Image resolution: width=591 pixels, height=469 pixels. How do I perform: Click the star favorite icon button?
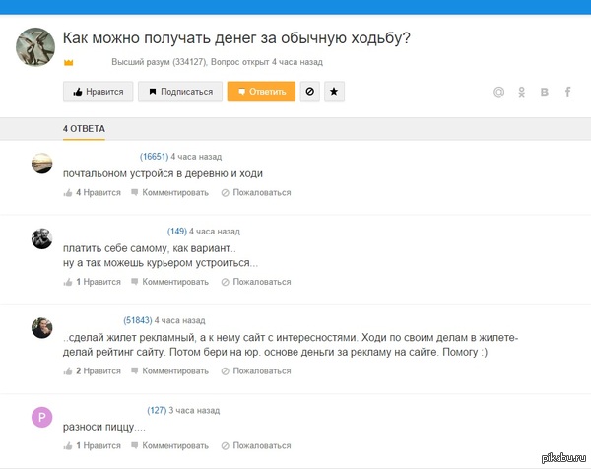click(x=334, y=92)
